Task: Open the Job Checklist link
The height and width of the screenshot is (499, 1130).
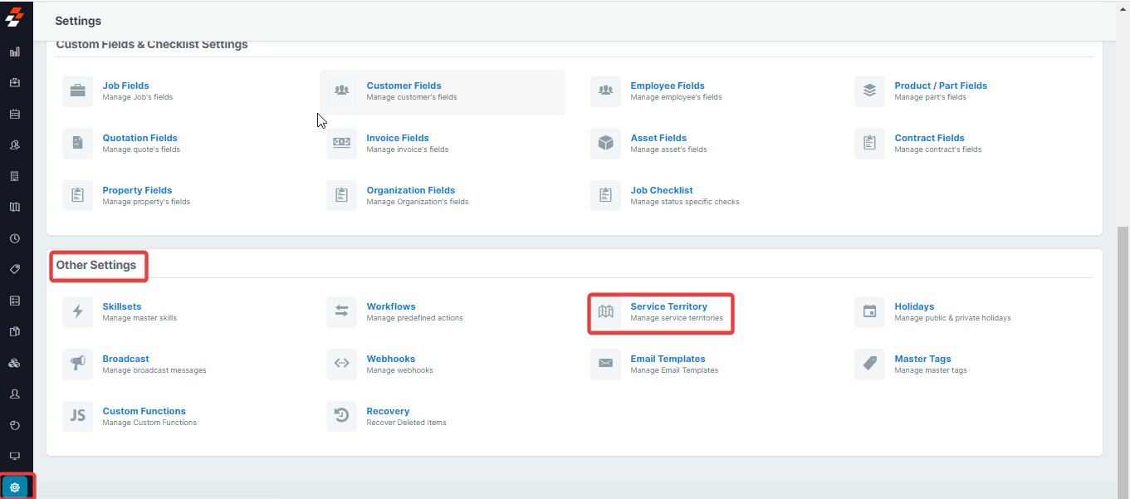Action: click(x=661, y=190)
